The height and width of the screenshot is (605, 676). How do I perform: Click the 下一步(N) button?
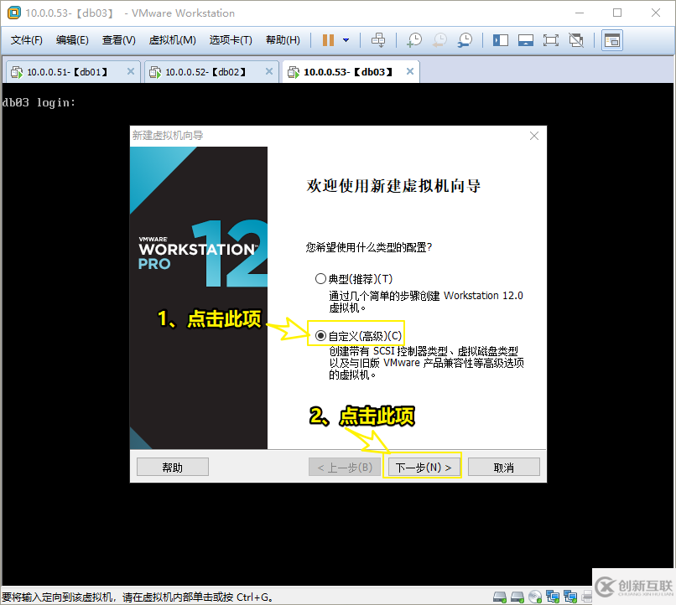point(423,467)
